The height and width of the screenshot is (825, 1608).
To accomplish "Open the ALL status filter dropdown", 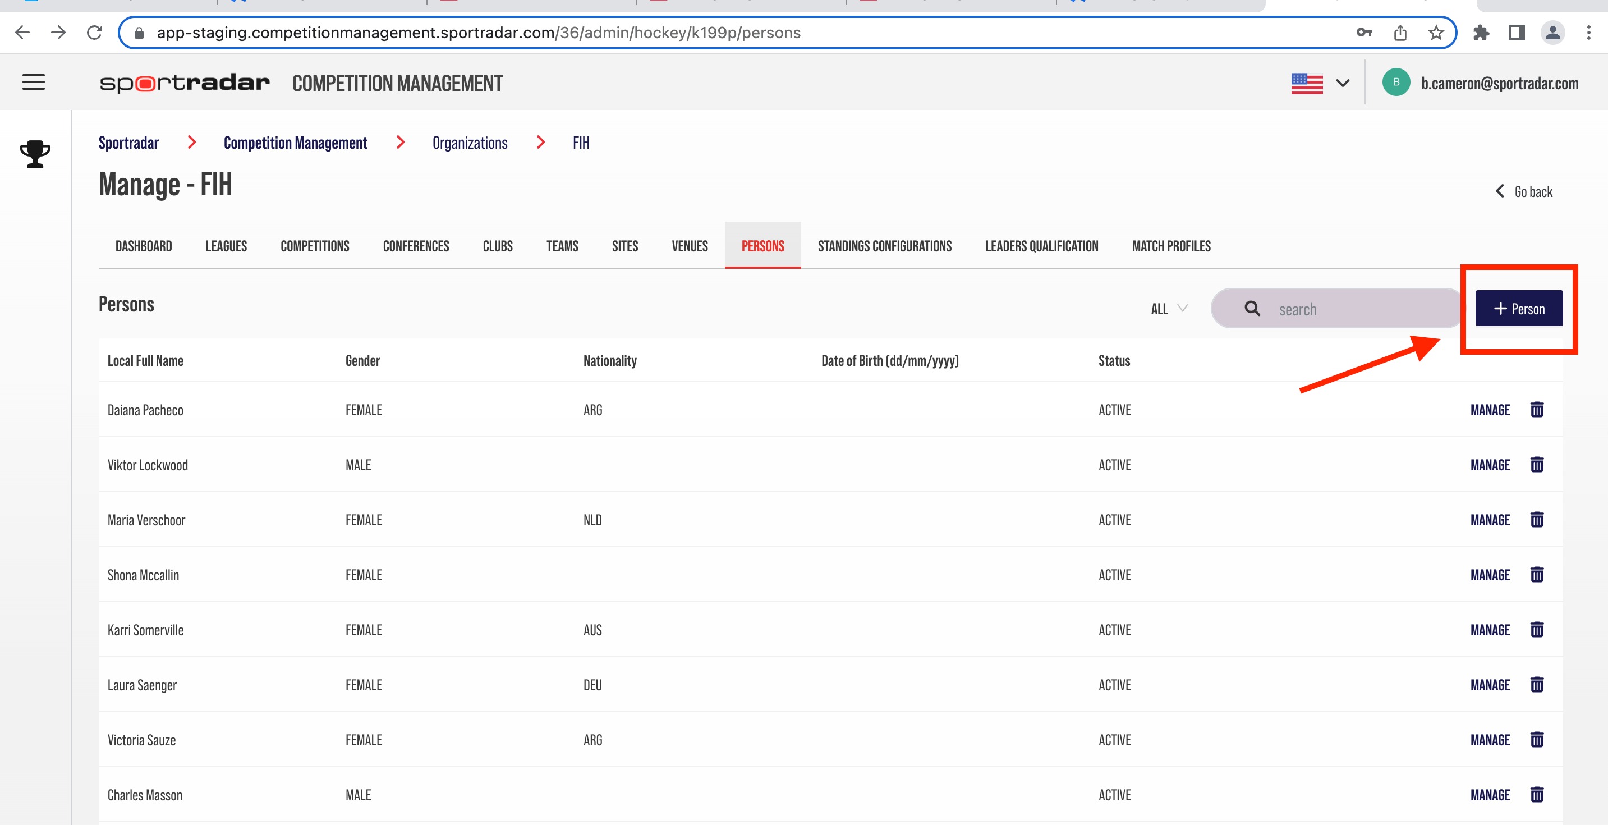I will (1169, 309).
